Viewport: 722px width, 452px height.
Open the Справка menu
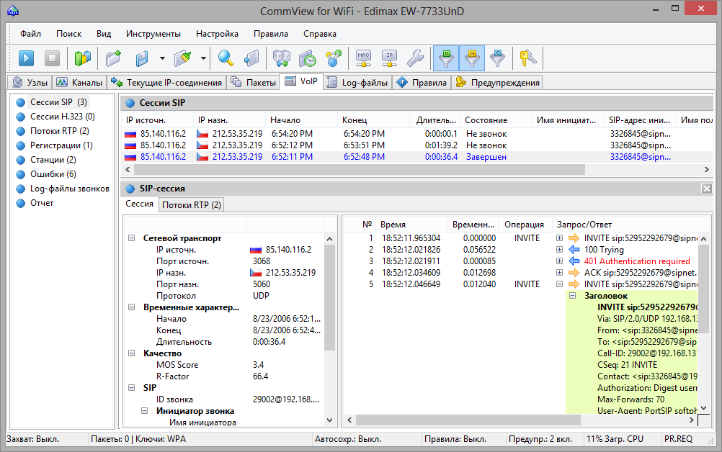[x=319, y=34]
